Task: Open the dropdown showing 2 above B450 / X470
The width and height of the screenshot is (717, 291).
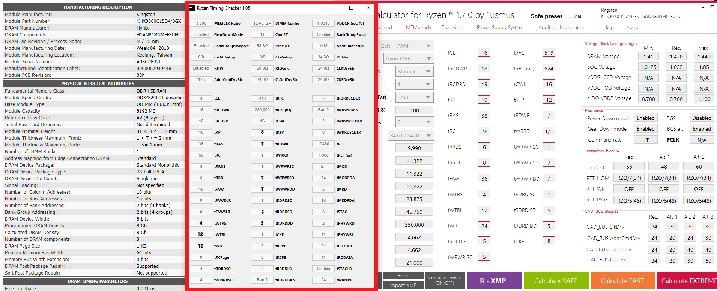Action: (x=415, y=122)
